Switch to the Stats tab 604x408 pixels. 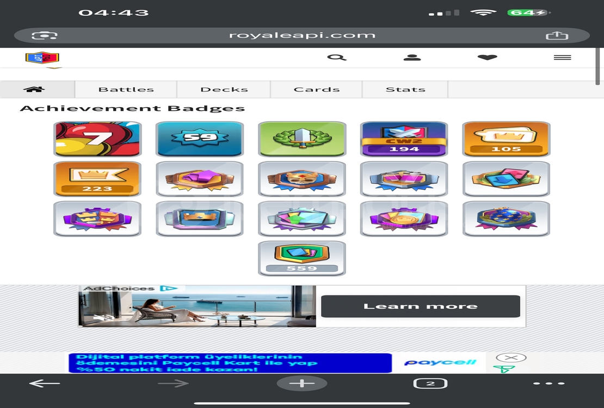pos(405,89)
